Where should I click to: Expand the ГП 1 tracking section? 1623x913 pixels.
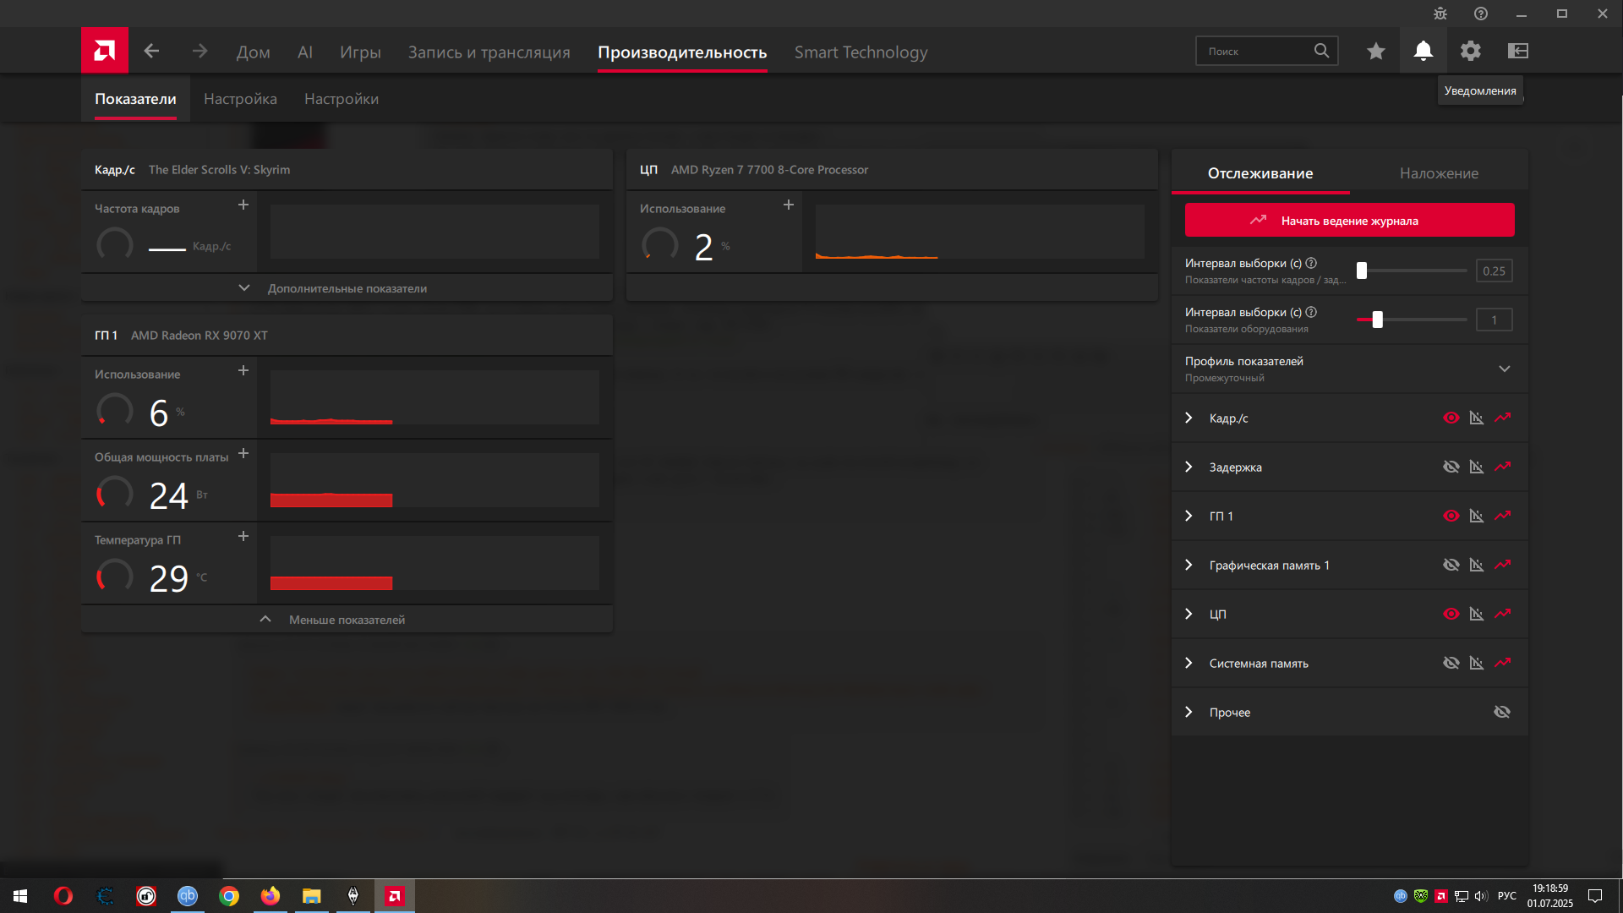(1189, 516)
